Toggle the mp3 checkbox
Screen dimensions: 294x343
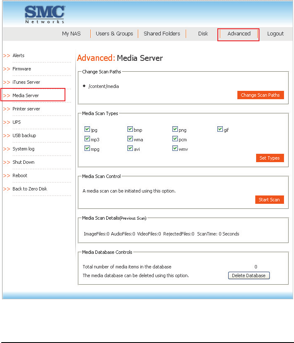87,139
